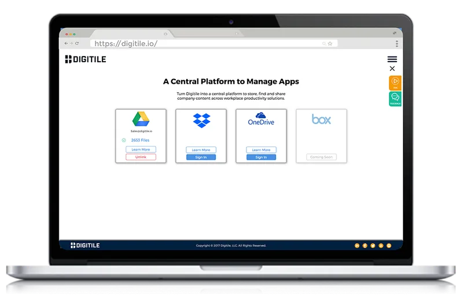
Task: Close the side widgets with the X icon
Action: click(x=392, y=69)
